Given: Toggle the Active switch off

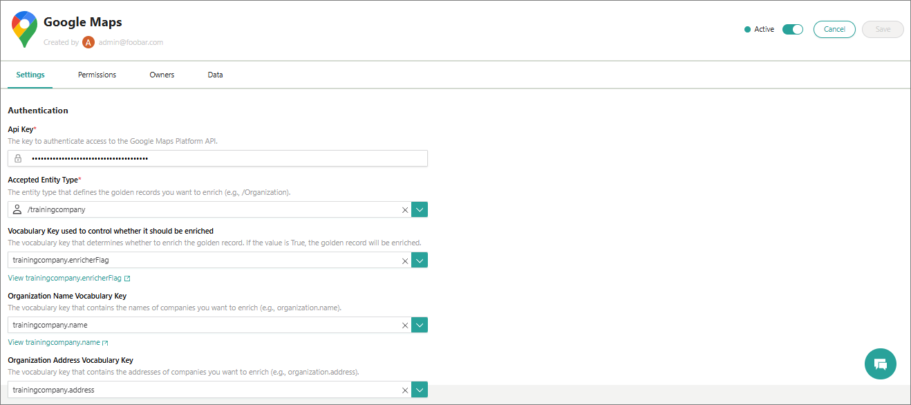Looking at the screenshot, I should [793, 29].
